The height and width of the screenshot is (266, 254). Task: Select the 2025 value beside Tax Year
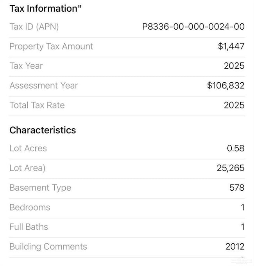[x=234, y=66]
